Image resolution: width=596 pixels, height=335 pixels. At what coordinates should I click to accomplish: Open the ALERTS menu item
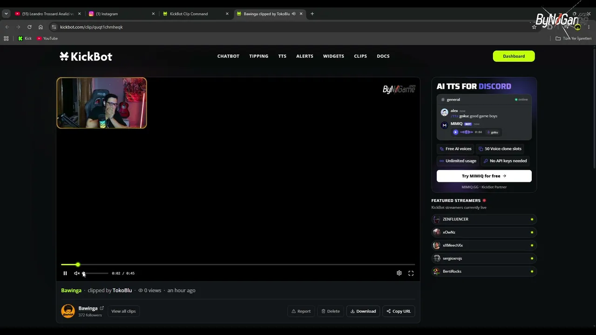[x=305, y=56]
